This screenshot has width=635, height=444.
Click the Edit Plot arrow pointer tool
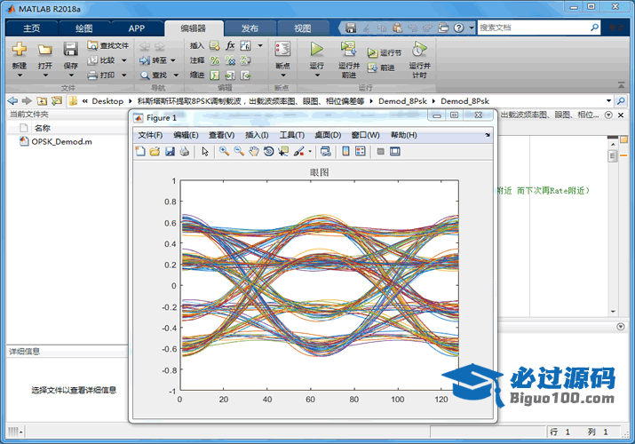[x=205, y=151]
